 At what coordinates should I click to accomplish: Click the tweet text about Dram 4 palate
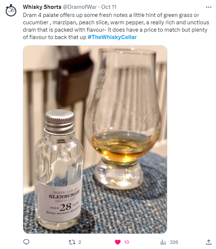116,26
